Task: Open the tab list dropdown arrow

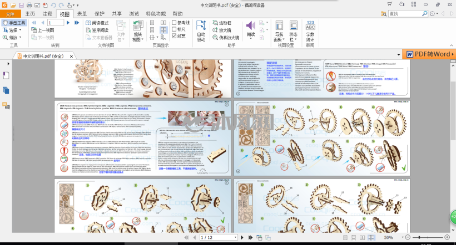Action: (399, 54)
